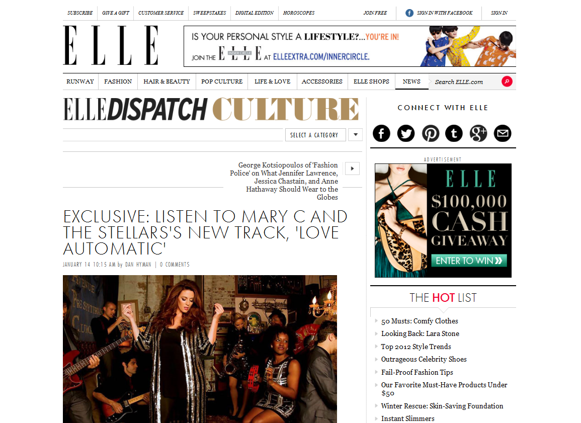Click Enter to Win on cash giveaway ad
The height and width of the screenshot is (423, 581).
tap(469, 261)
